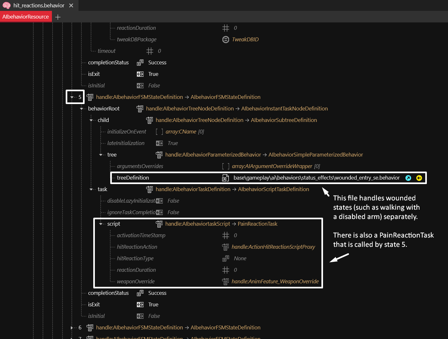This screenshot has width=448, height=339.
Task: Switch to hit_reactions.behavior file tab
Action: pos(38,5)
